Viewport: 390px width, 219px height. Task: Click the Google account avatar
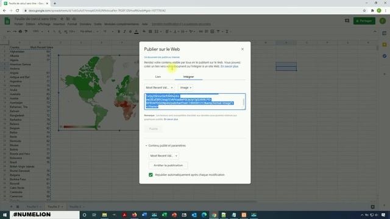pyautogui.click(x=383, y=21)
